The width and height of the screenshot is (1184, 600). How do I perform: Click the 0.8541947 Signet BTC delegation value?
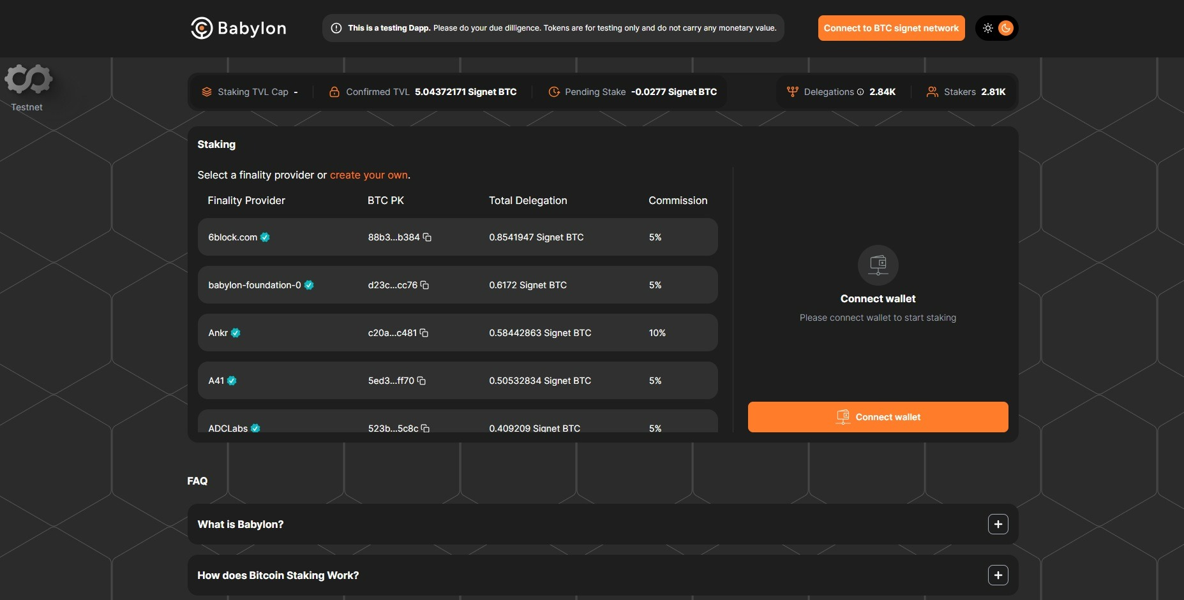pyautogui.click(x=536, y=237)
